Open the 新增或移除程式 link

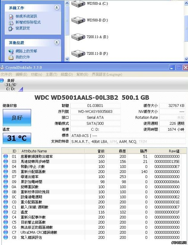click(x=28, y=22)
